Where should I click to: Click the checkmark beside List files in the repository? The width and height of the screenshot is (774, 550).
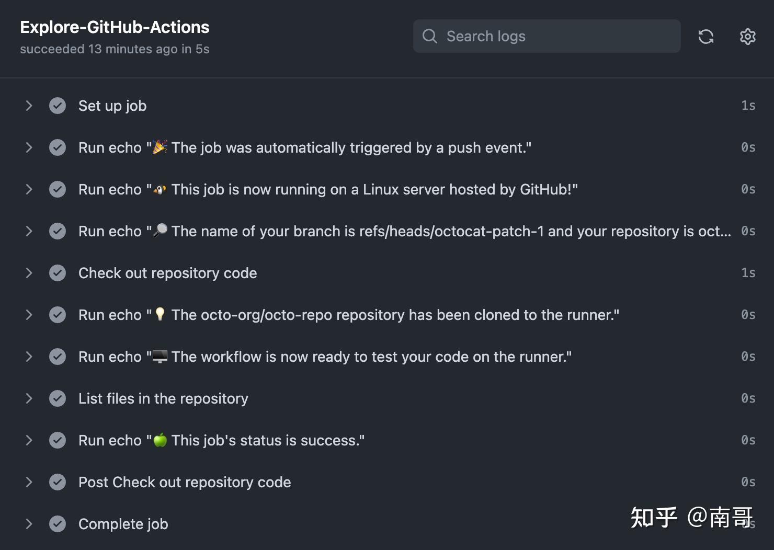click(57, 398)
